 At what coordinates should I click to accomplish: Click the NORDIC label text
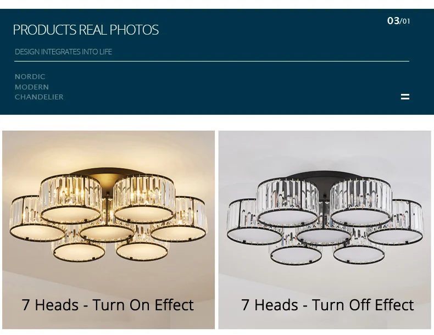point(30,77)
